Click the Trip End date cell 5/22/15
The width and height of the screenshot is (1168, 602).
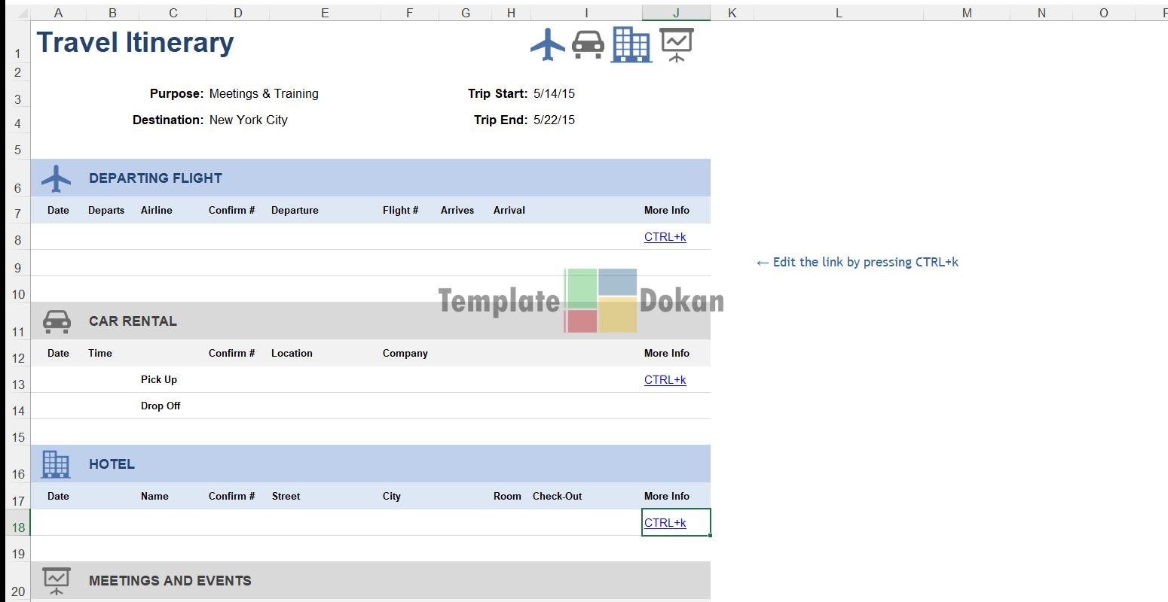(554, 120)
